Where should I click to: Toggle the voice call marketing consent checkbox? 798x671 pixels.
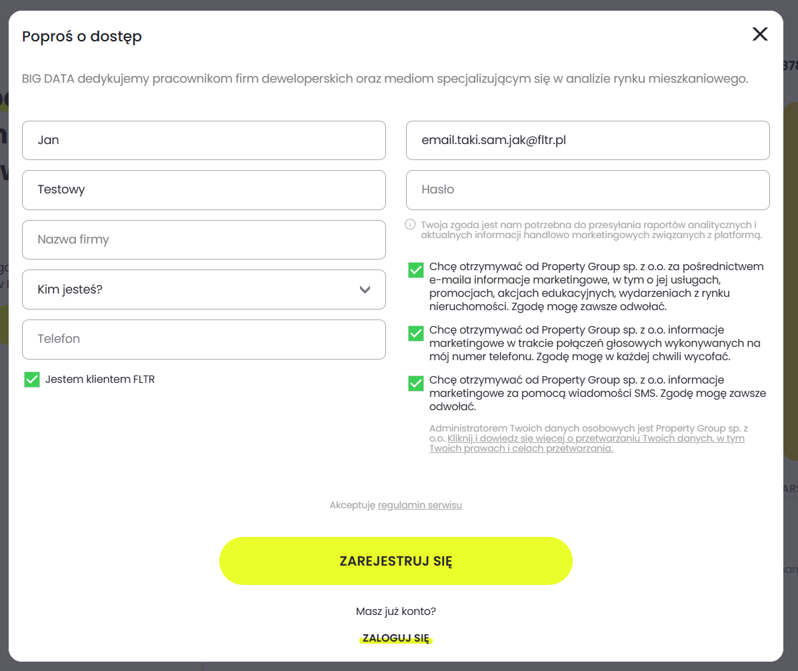tap(416, 333)
